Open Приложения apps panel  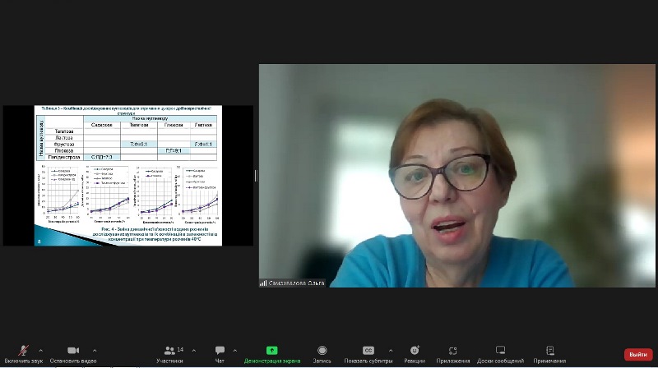[x=453, y=352]
